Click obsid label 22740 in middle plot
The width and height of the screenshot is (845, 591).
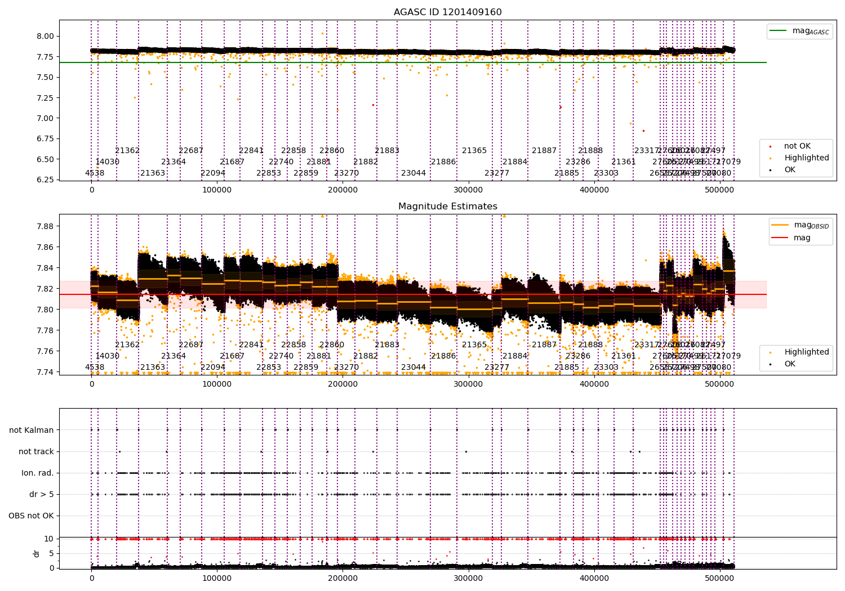pos(281,356)
